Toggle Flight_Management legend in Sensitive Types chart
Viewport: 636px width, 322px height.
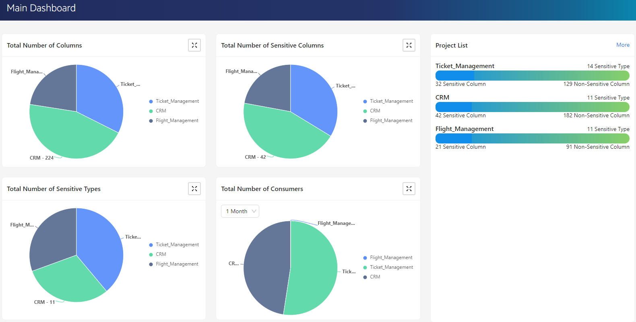click(x=177, y=264)
